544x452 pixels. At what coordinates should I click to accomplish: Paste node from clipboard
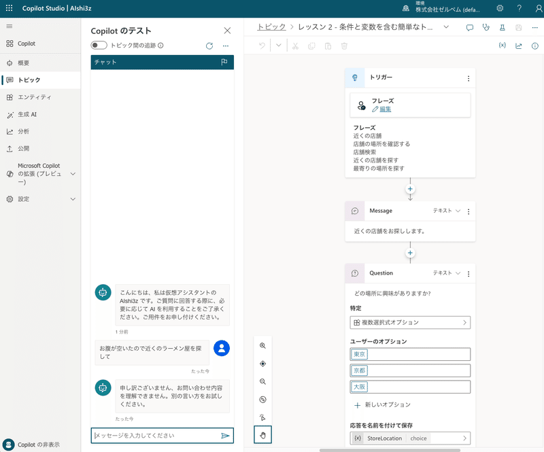click(x=328, y=46)
